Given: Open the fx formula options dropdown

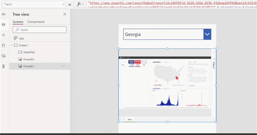Looking at the screenshot, I should (80, 4).
